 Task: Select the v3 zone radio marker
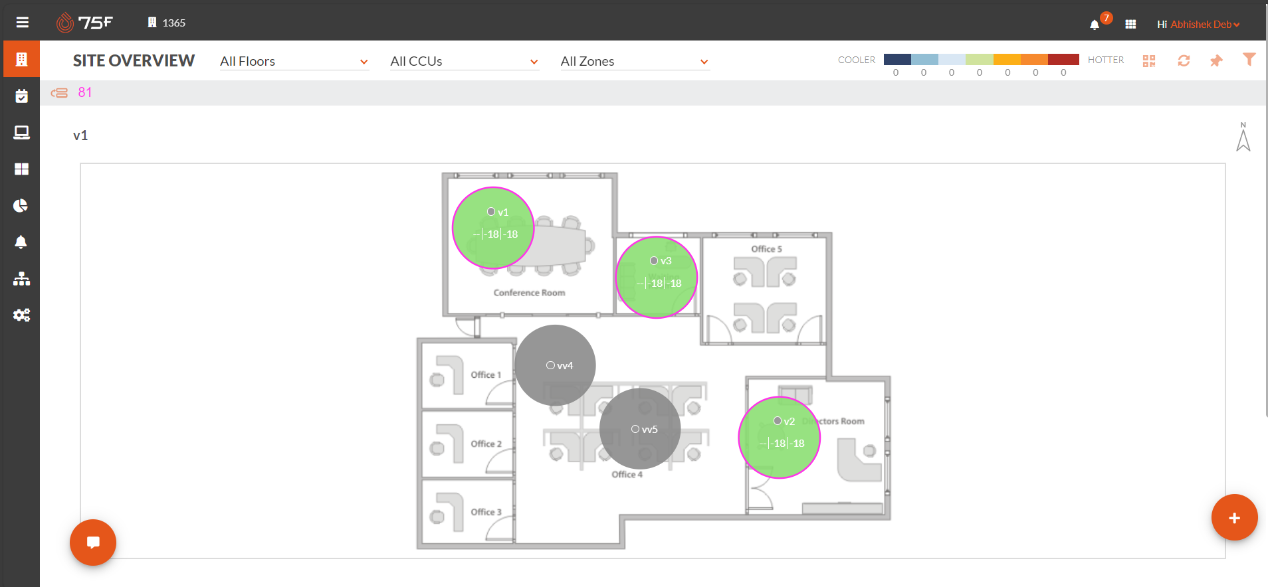(654, 260)
